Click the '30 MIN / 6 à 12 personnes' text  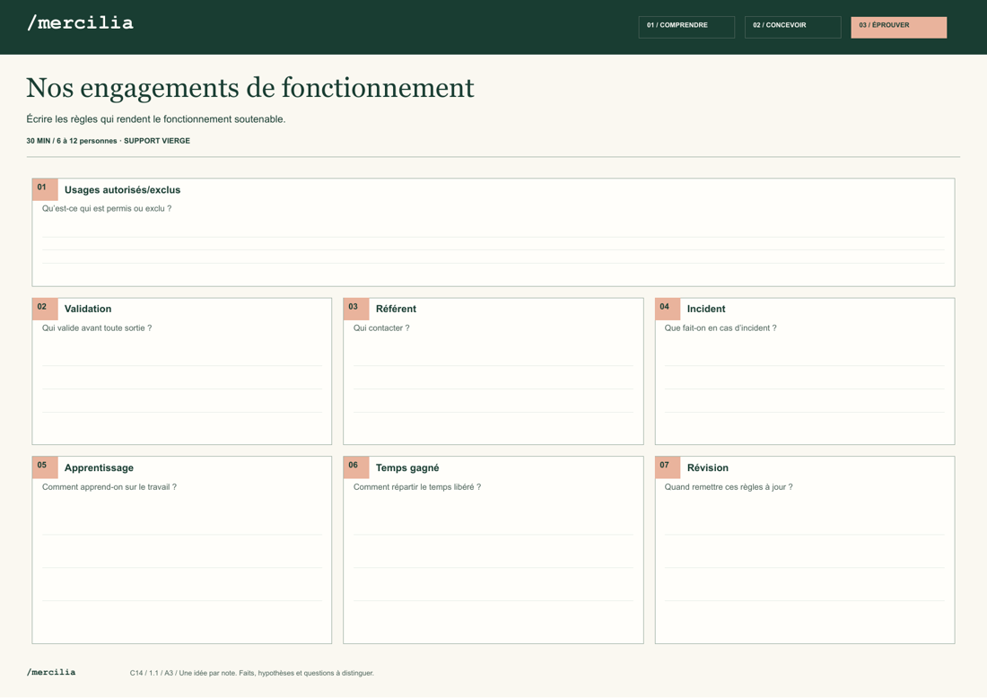coord(72,141)
